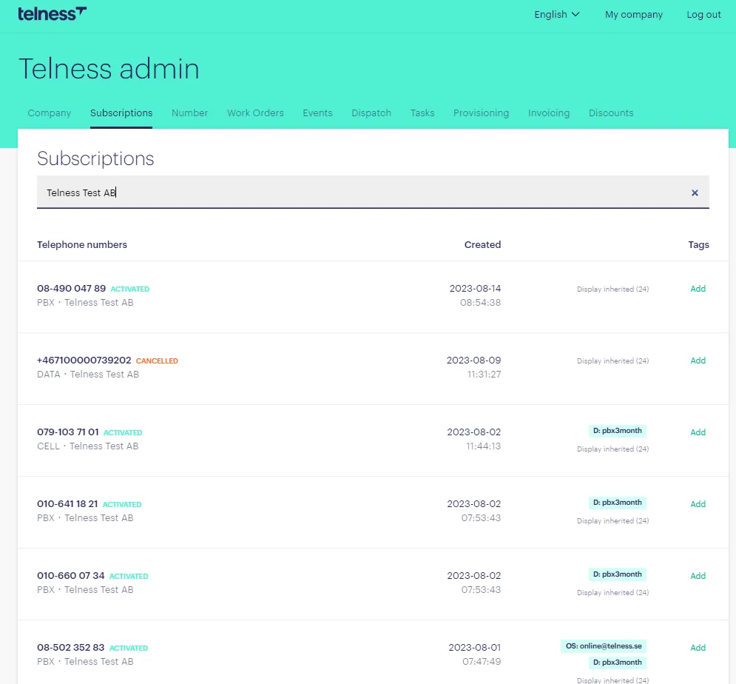Click the CANCELLED status label
The width and height of the screenshot is (736, 684).
coord(157,361)
